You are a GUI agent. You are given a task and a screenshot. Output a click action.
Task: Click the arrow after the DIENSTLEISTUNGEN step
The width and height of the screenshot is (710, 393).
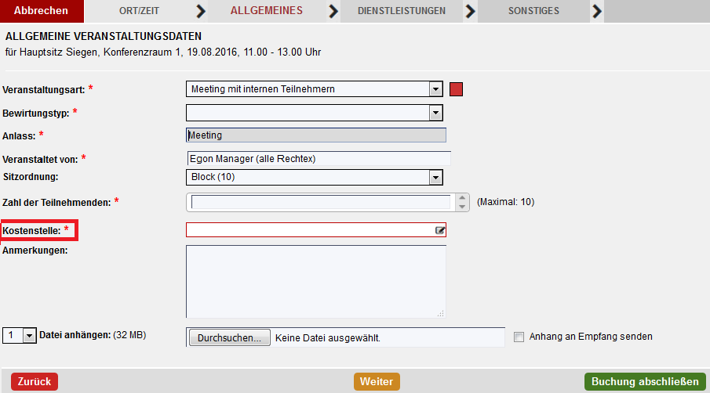pyautogui.click(x=471, y=11)
